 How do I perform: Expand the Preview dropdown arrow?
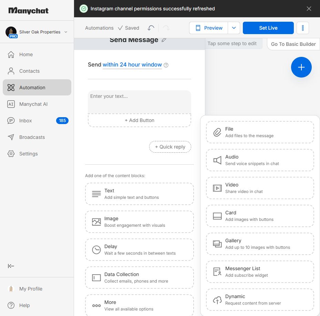(234, 28)
